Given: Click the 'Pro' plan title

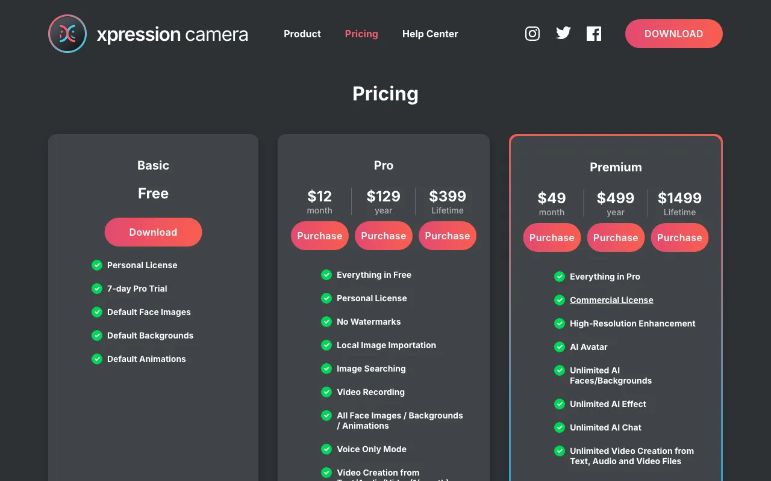Looking at the screenshot, I should point(384,165).
